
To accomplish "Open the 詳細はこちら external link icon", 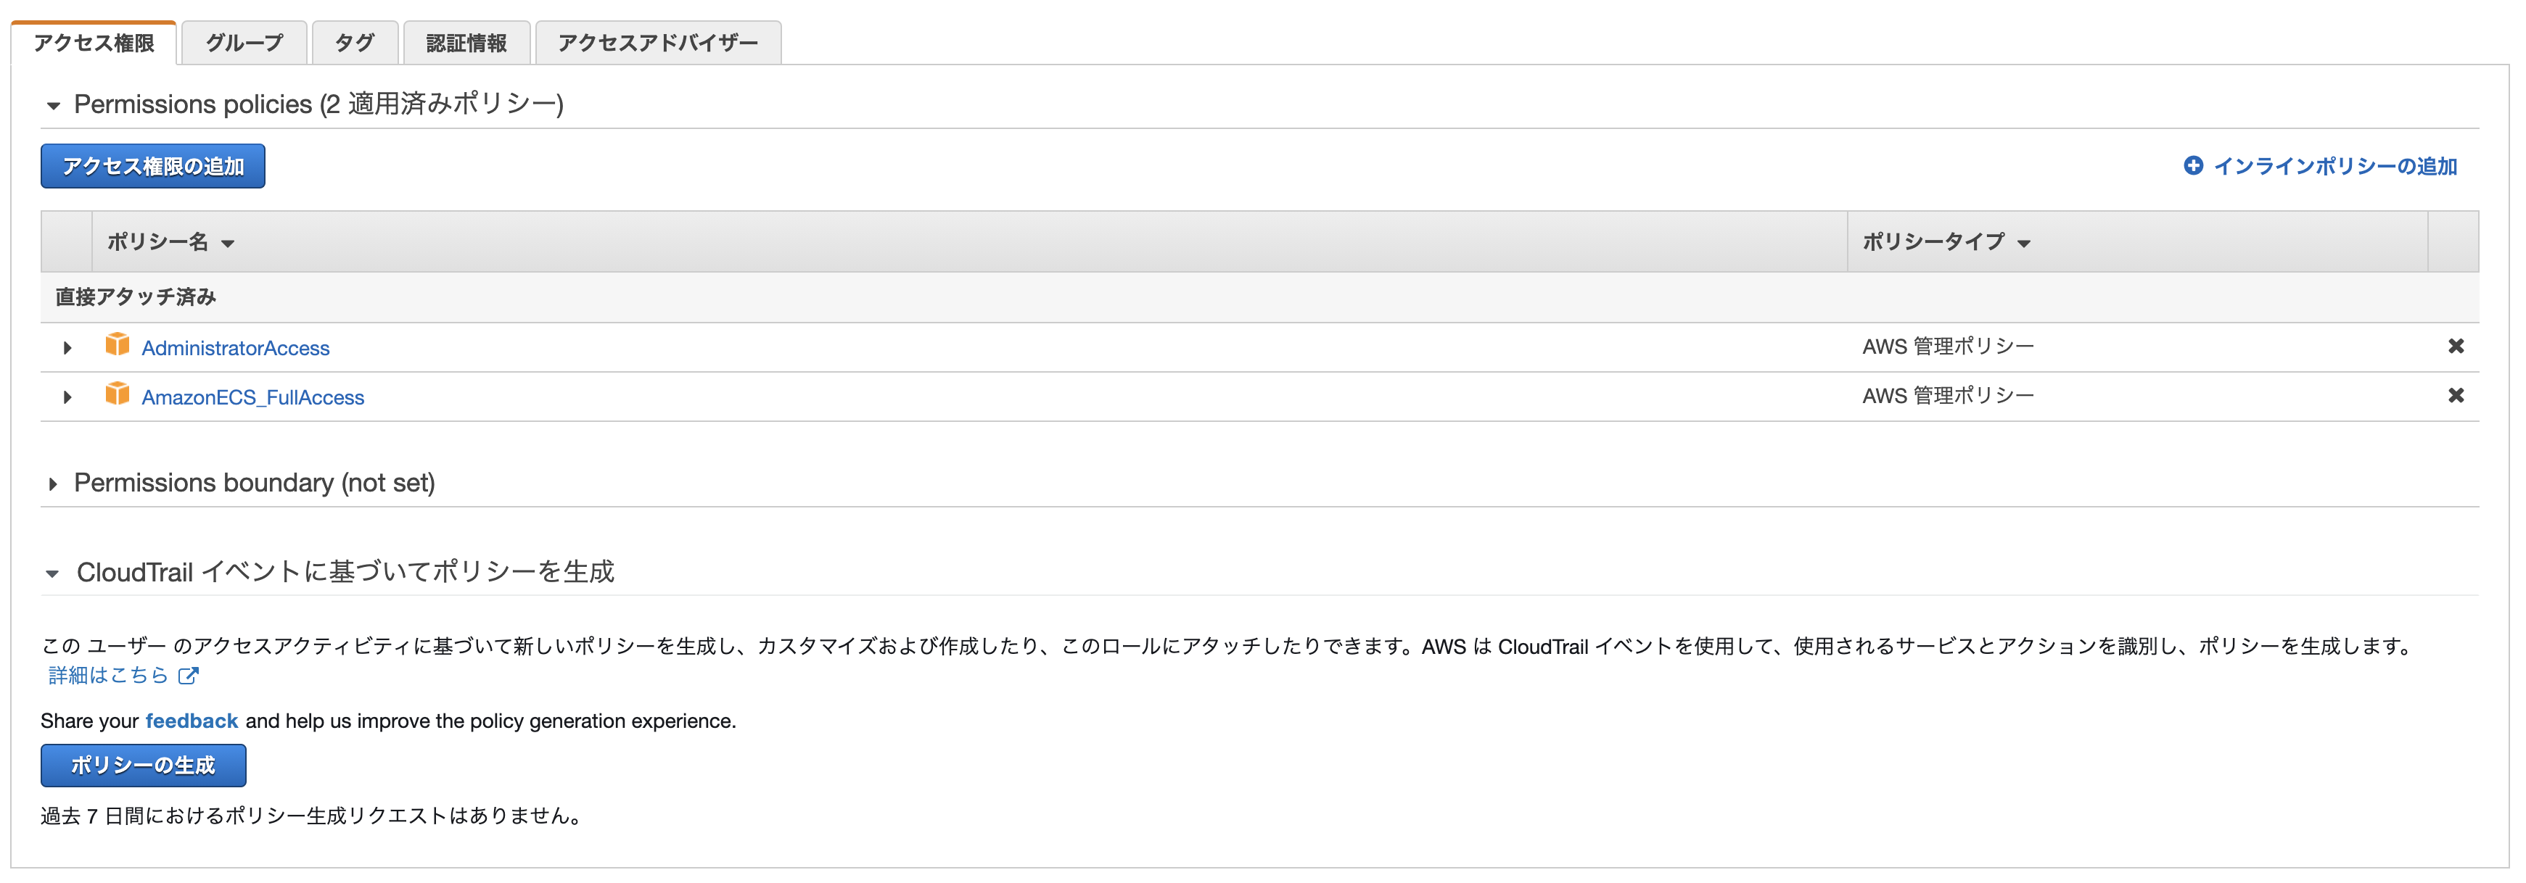I will point(190,675).
